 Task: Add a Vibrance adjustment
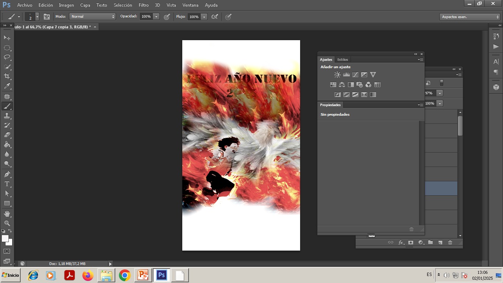click(x=373, y=74)
